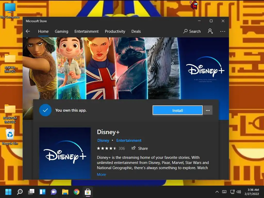The height and width of the screenshot is (198, 264).
Task: Open File Explorer from the taskbar
Action: pos(65,192)
